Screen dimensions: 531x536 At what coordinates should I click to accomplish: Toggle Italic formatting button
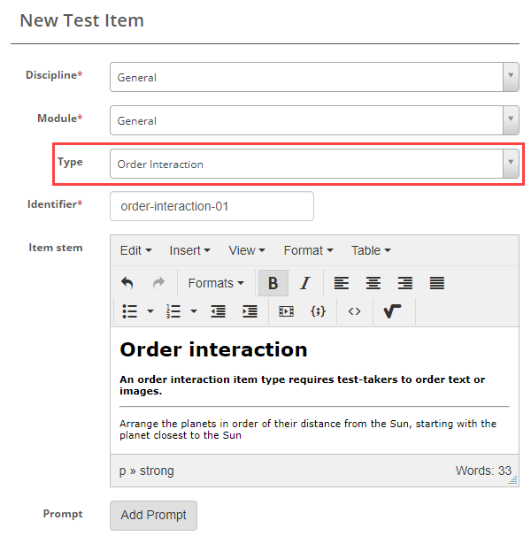pos(304,283)
